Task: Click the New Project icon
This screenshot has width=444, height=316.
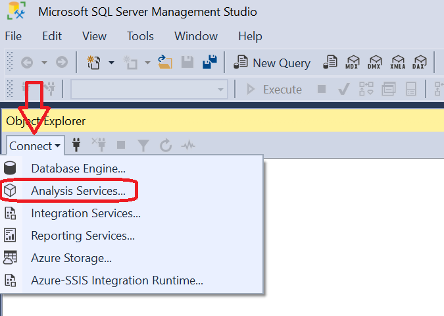Action: 93,63
